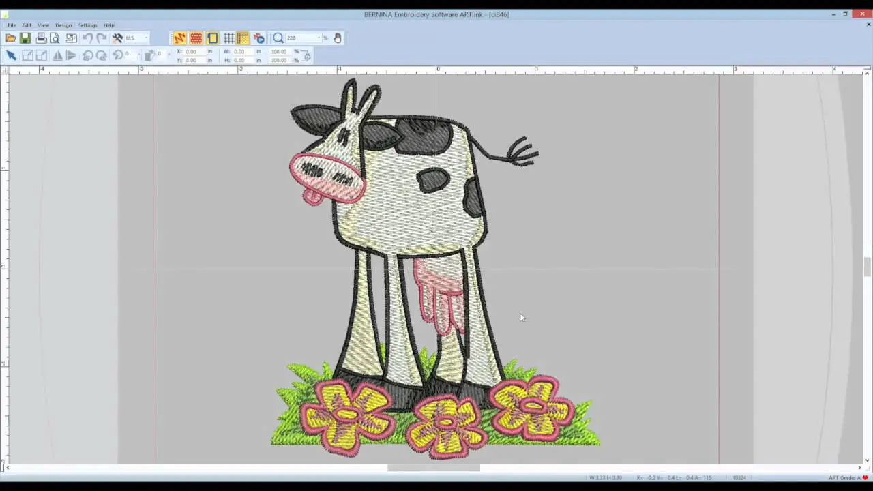Screen dimensions: 873x491
Task: Close the inner design document window
Action: tap(868, 25)
